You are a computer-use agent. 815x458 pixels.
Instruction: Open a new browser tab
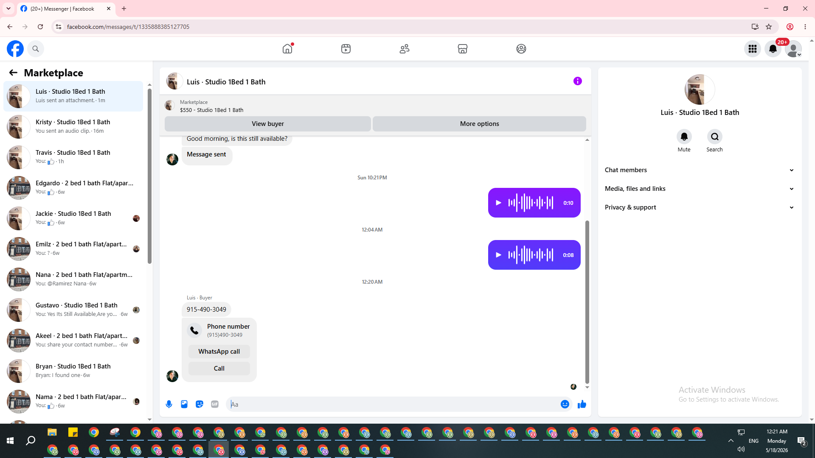(x=124, y=8)
